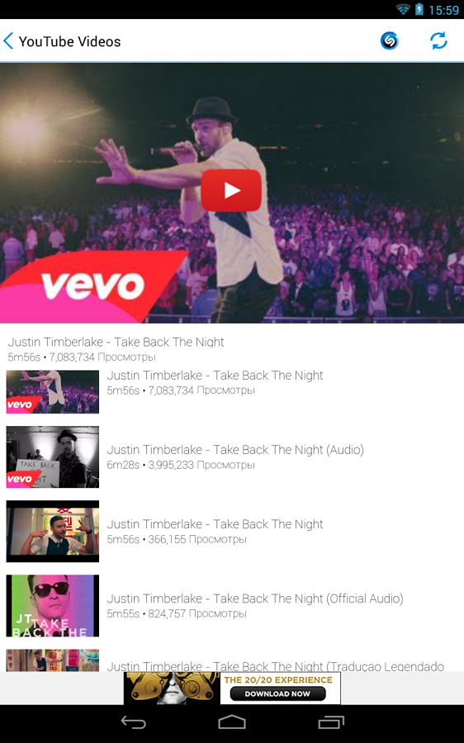Tap the Wi-Fi status icon

click(403, 9)
